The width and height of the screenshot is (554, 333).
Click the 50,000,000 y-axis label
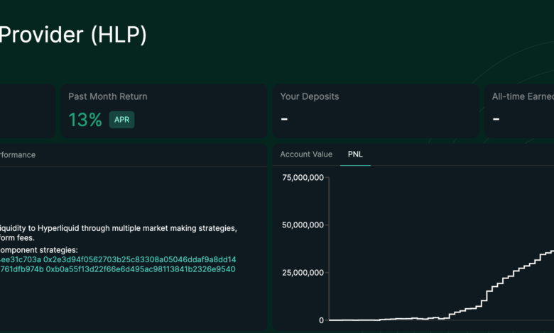[303, 225]
